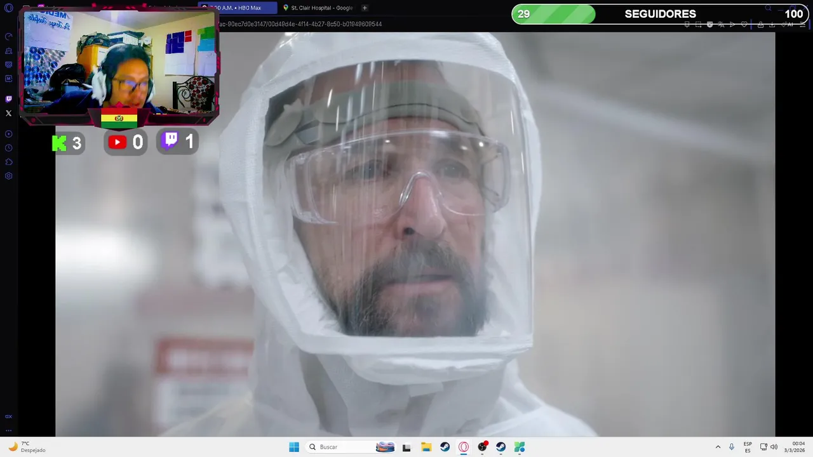The image size is (813, 457).
Task: Click the Kick viewer counter showing 3
Action: pos(67,143)
